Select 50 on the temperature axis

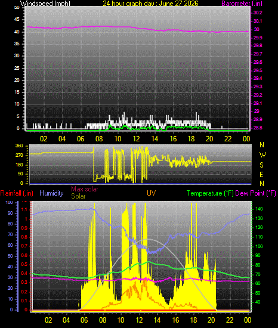pyautogui.click(x=258, y=293)
